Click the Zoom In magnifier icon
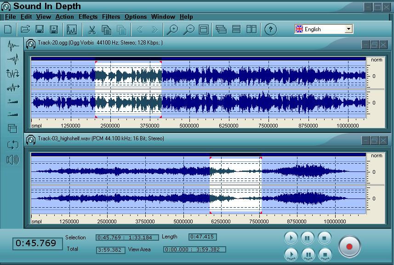The height and width of the screenshot is (265, 394). (172, 29)
